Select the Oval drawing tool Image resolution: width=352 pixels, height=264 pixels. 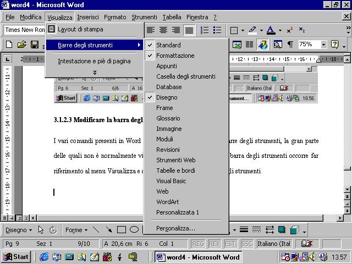click(x=134, y=230)
